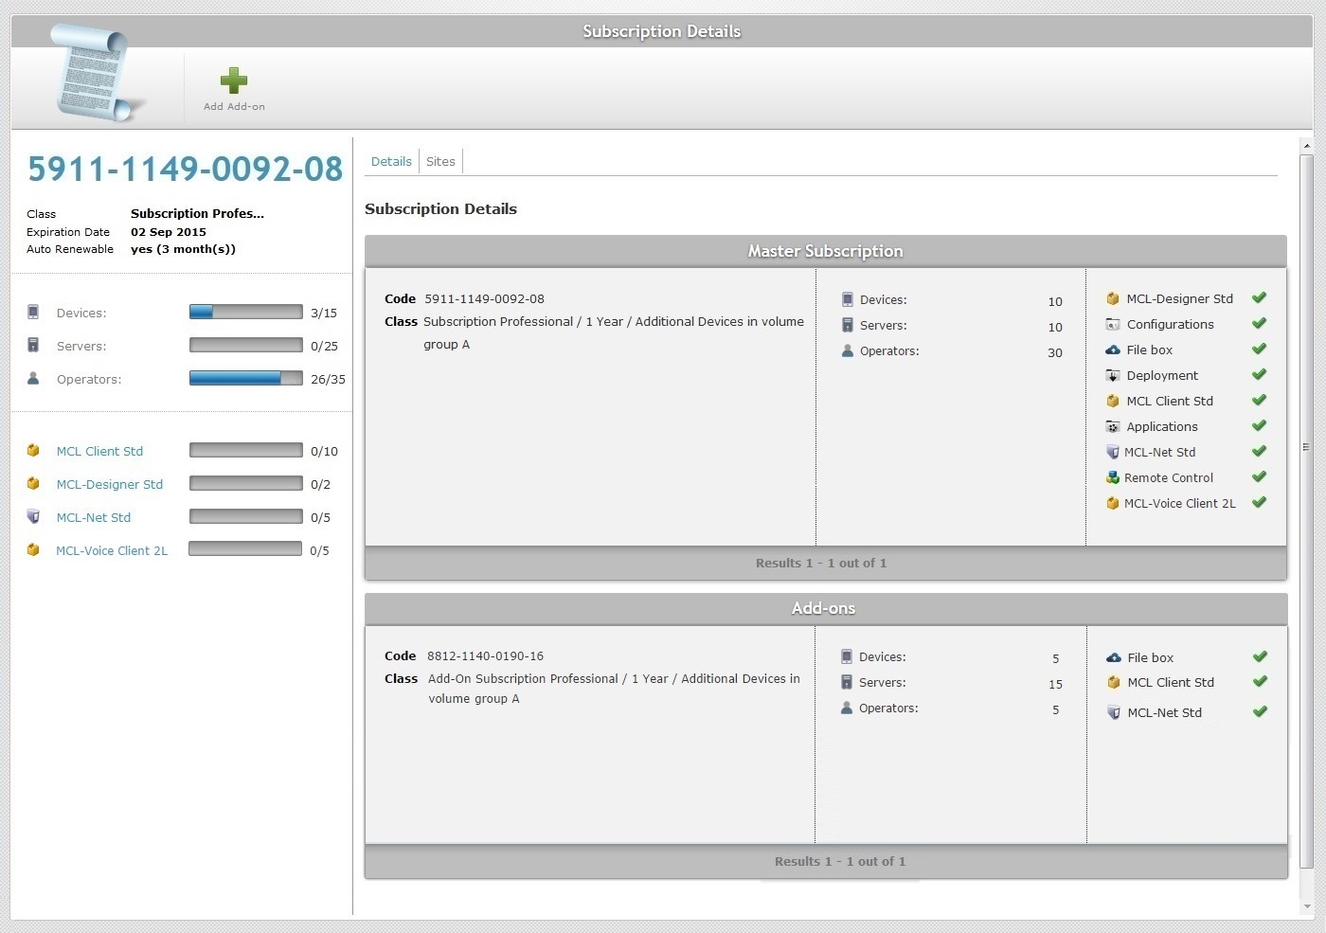1326x933 pixels.
Task: Click Applications icon in Master Subscription
Action: 1113,426
